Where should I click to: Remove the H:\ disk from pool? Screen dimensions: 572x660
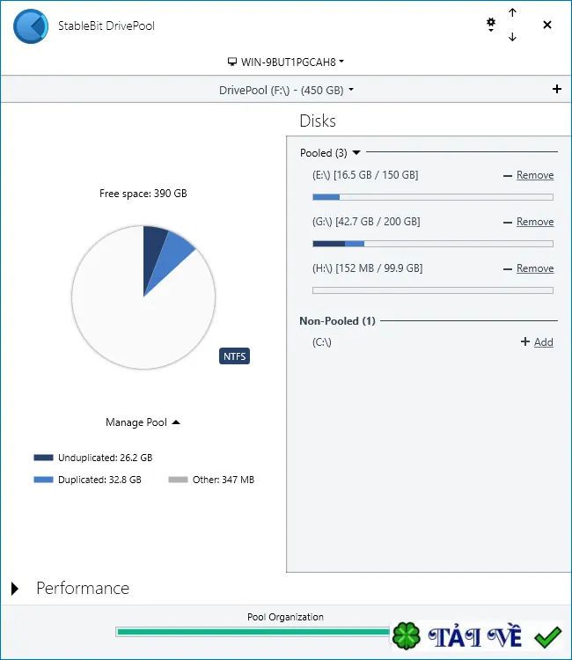tap(529, 268)
